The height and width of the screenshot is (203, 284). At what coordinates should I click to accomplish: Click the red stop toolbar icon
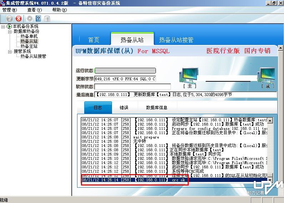tap(19, 19)
